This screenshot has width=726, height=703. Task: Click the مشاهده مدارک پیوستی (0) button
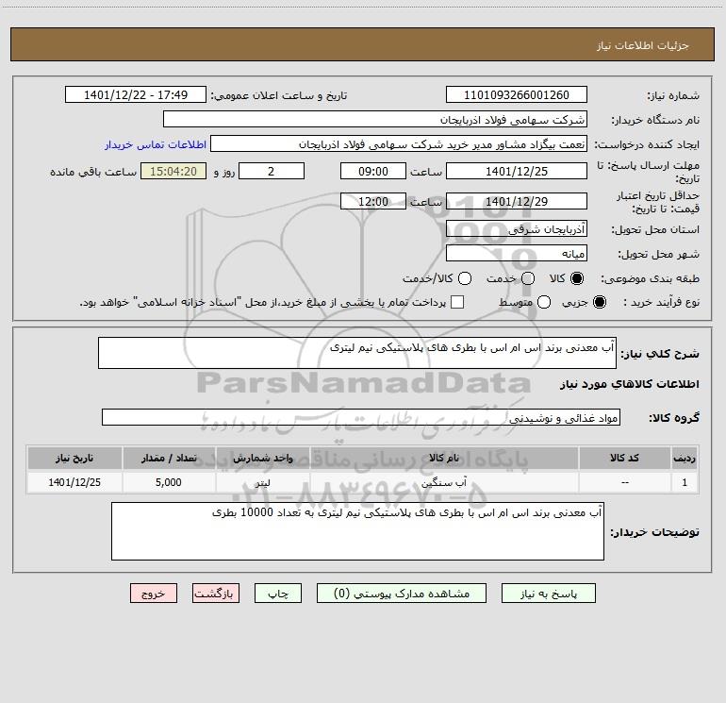[402, 594]
